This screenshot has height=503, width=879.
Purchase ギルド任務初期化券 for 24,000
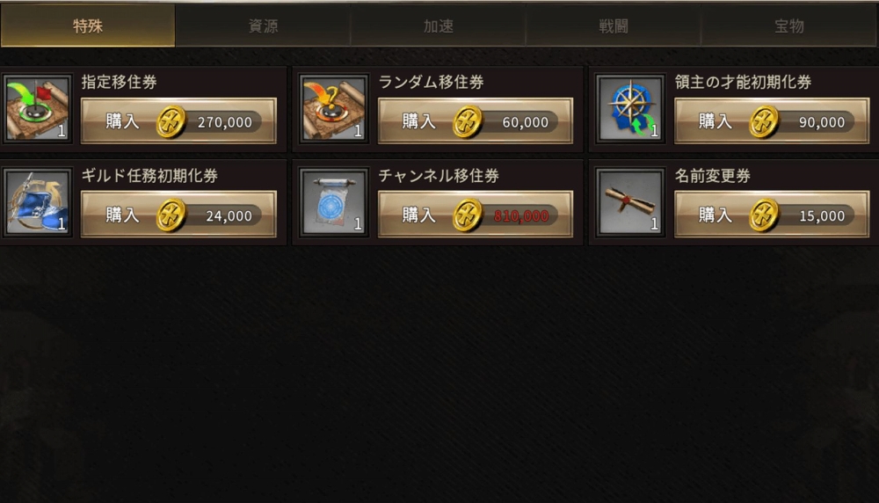coord(178,215)
